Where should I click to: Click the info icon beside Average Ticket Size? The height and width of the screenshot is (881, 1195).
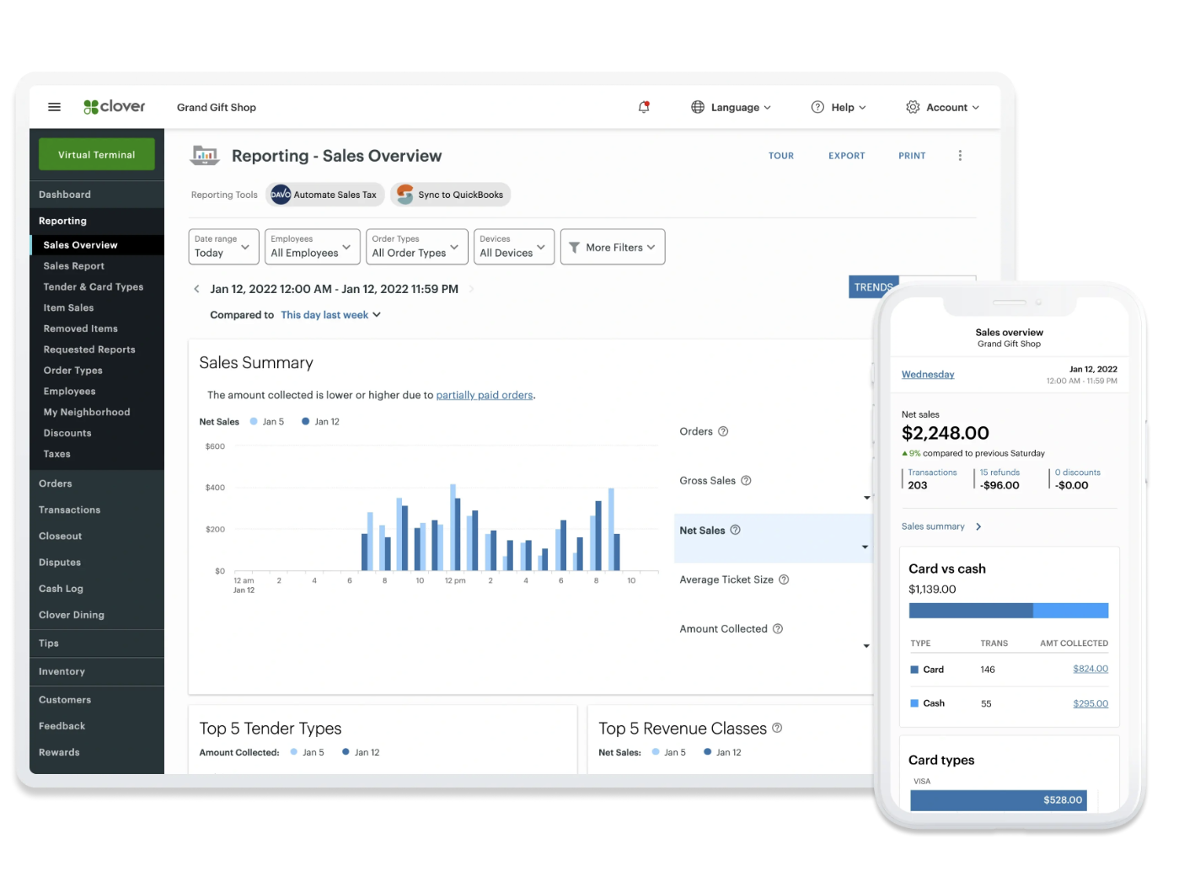click(x=784, y=579)
